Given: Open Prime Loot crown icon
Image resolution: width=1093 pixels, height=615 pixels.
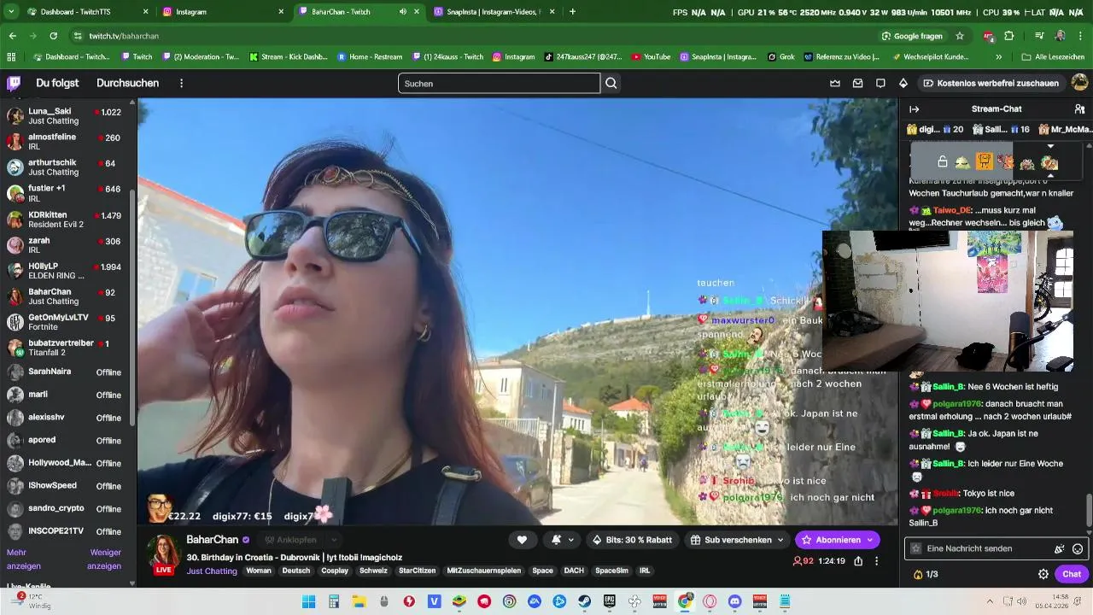Looking at the screenshot, I should [x=835, y=83].
